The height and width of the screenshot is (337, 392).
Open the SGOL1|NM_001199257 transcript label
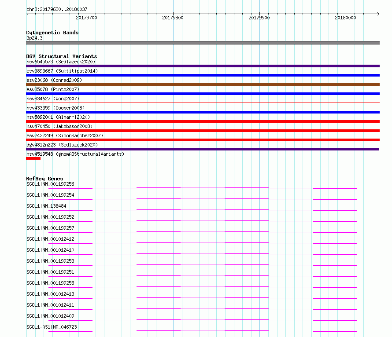coord(50,228)
